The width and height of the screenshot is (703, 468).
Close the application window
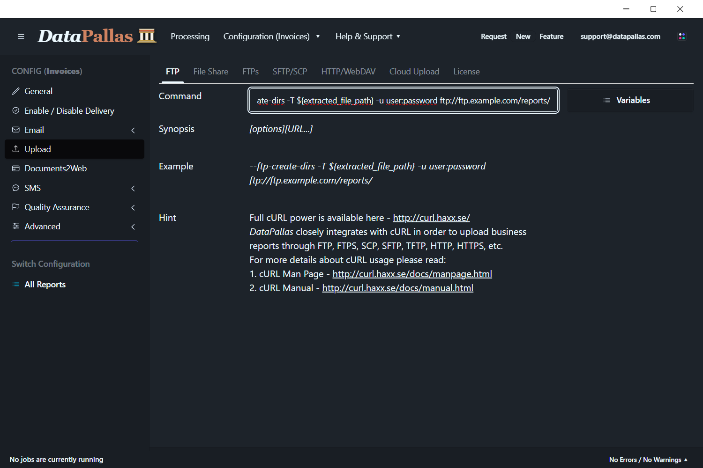pos(680,9)
